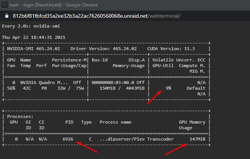Click the bus id '00000000:03:00.0'
This screenshot has width=250, height=159.
point(113,83)
